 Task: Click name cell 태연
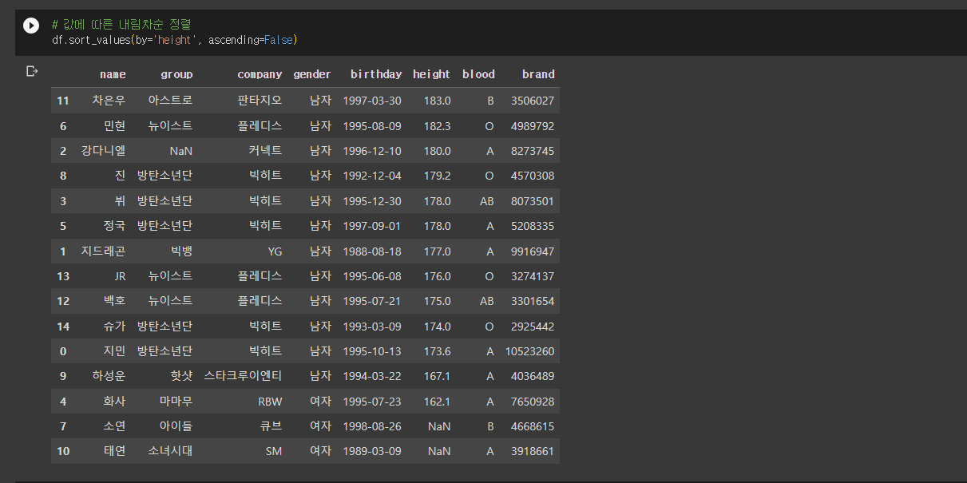point(114,451)
